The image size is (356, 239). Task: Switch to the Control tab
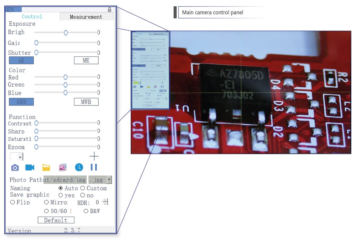point(32,17)
